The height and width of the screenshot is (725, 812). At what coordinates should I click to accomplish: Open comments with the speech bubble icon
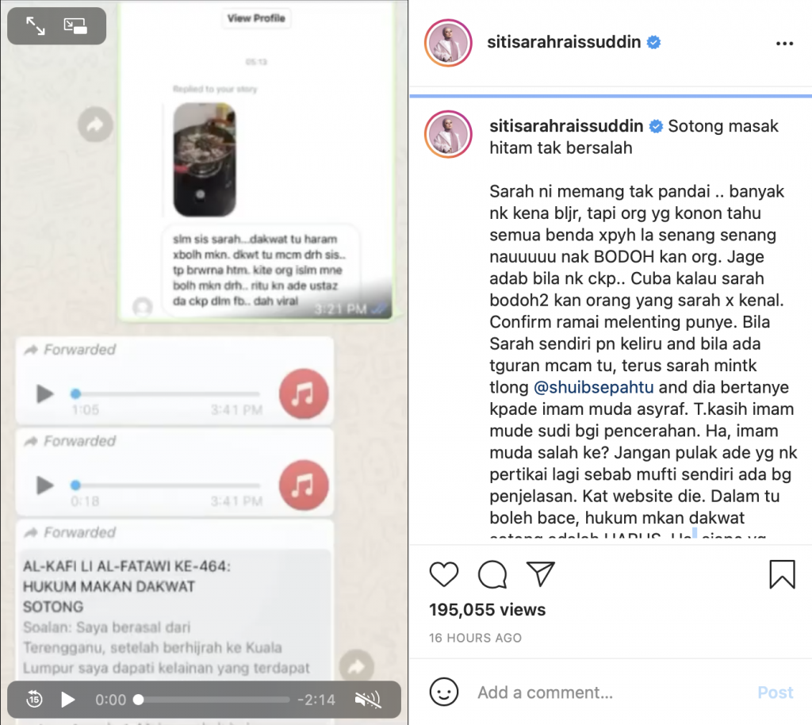click(x=492, y=573)
